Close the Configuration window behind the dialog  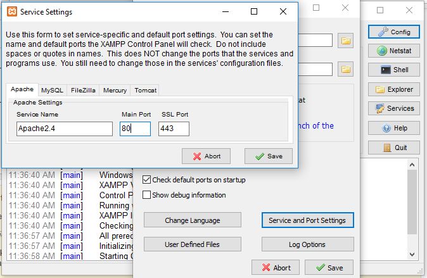coord(345,8)
